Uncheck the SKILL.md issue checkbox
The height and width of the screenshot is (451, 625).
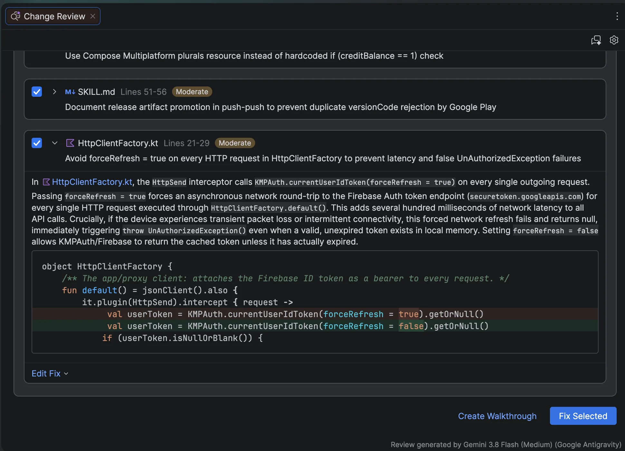pyautogui.click(x=37, y=92)
